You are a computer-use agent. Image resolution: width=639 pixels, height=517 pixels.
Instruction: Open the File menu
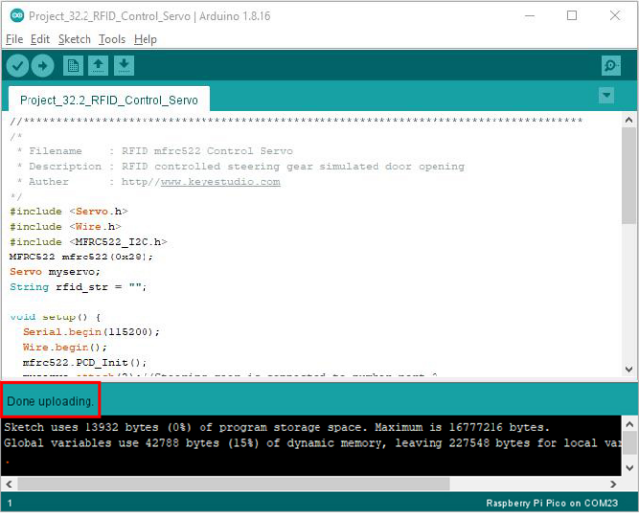(x=15, y=39)
